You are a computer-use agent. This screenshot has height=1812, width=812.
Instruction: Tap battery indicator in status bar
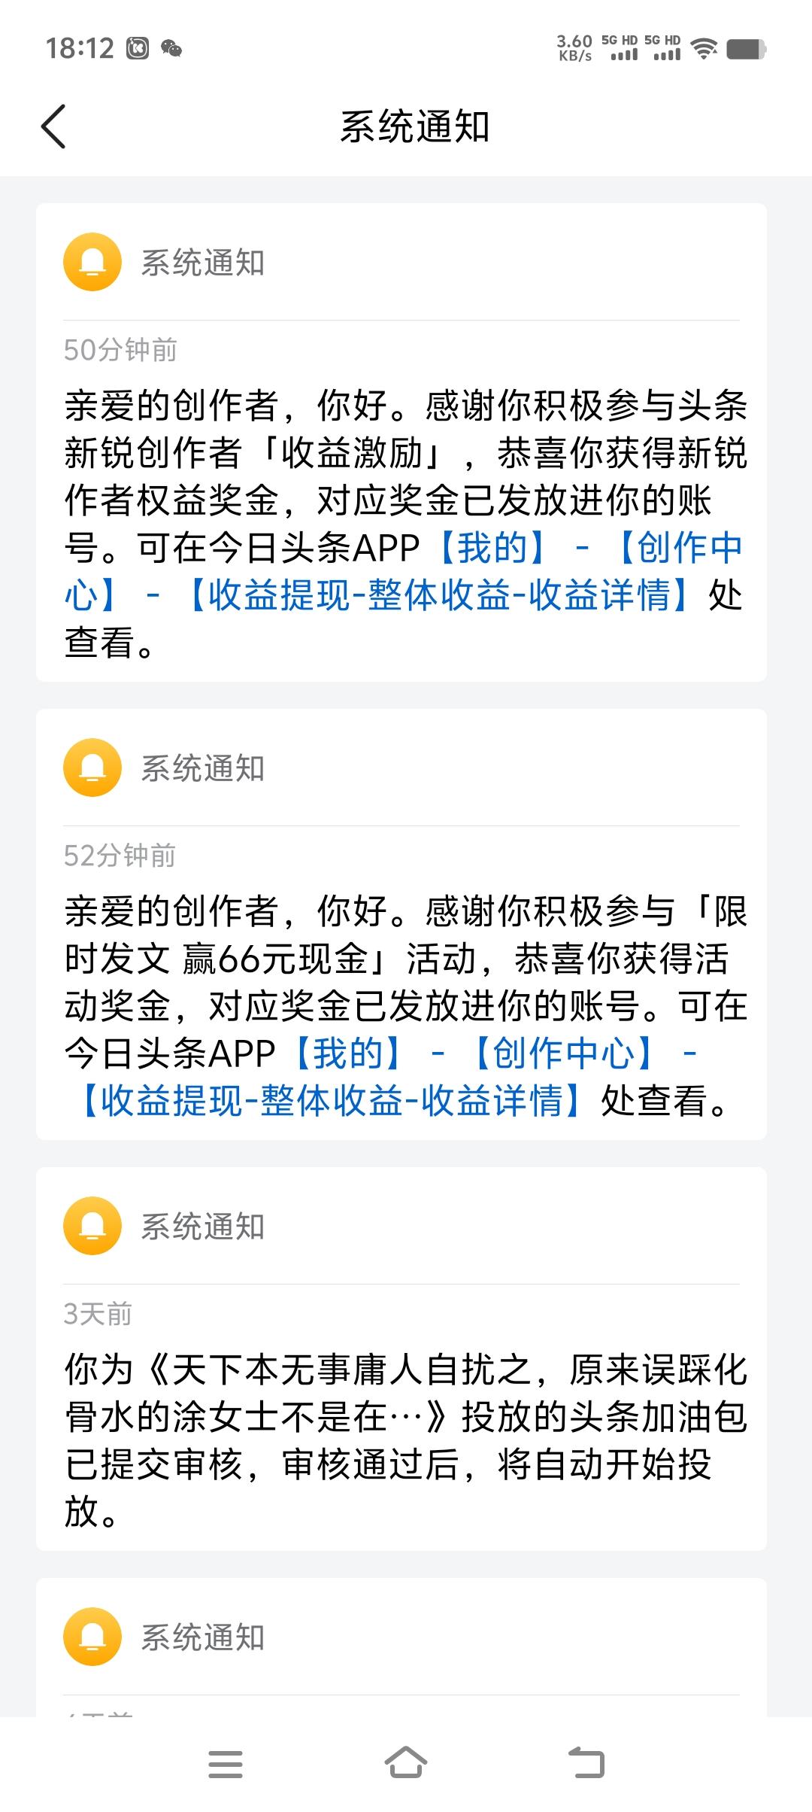tap(747, 49)
